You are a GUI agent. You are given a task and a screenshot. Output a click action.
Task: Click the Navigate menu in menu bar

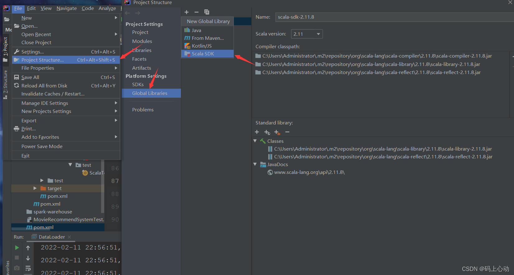[67, 8]
